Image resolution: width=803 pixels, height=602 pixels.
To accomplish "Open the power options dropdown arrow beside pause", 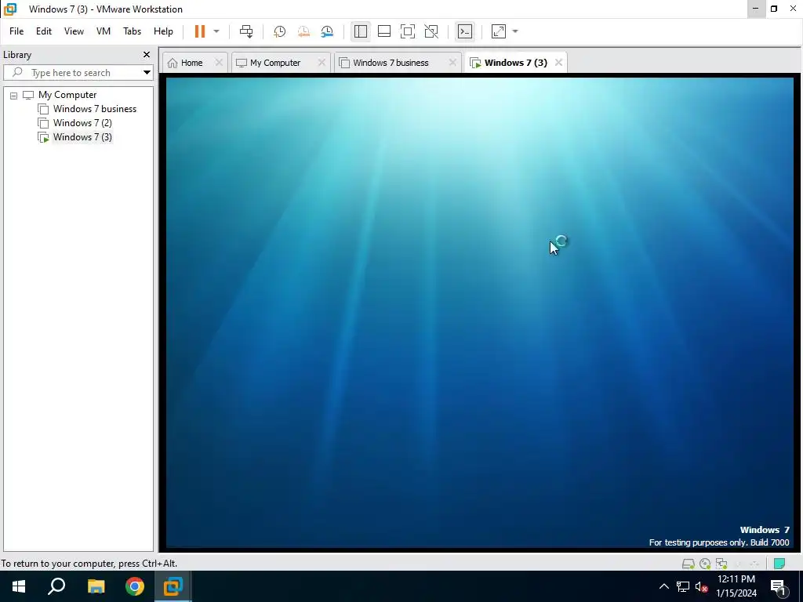I will 216,31.
